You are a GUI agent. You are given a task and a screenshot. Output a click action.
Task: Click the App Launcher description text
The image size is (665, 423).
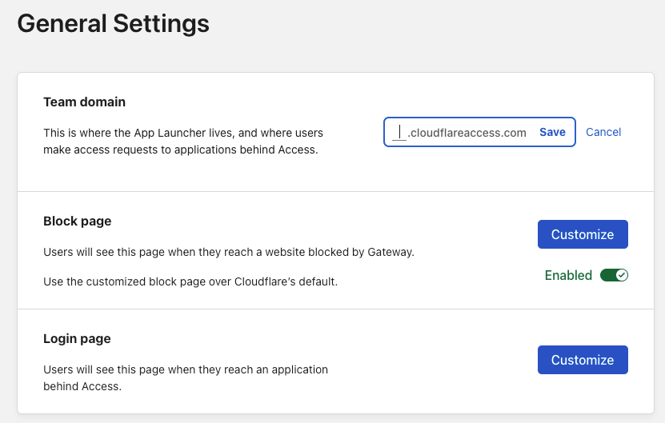point(183,142)
